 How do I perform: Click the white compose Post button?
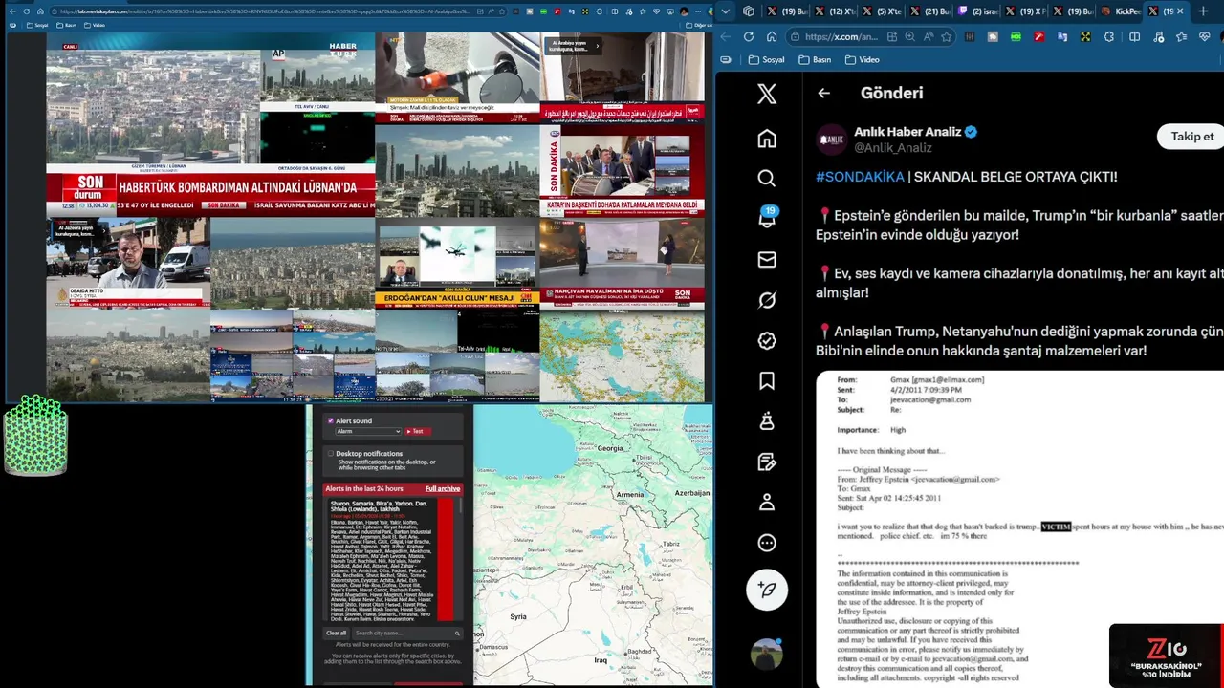(x=767, y=590)
